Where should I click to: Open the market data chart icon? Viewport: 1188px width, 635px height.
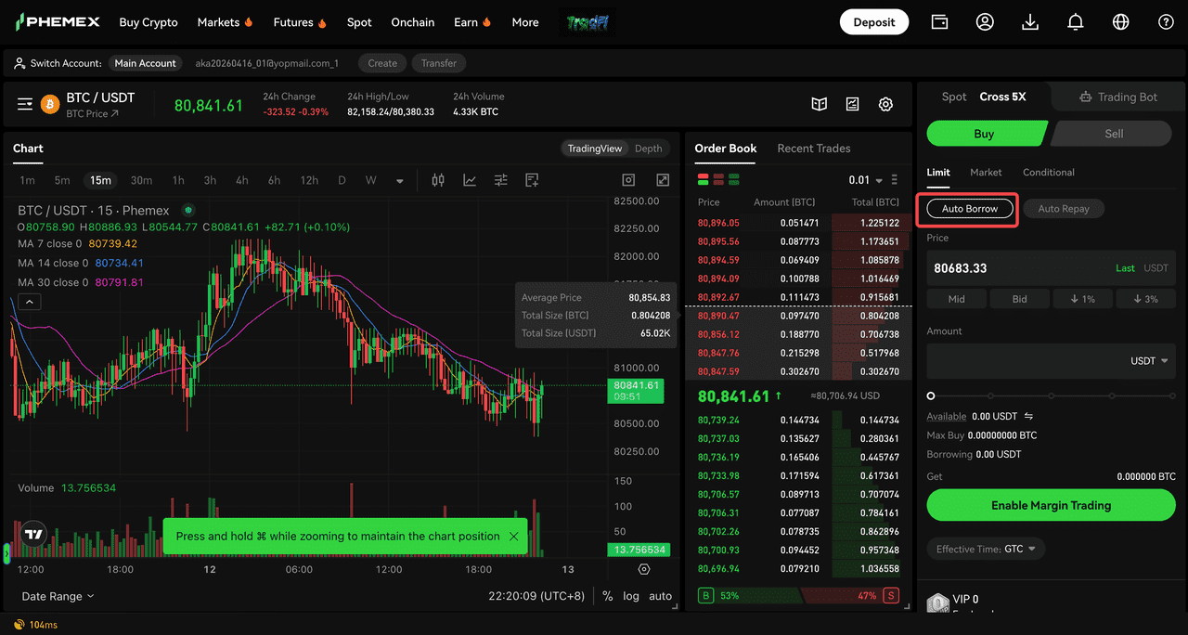[x=852, y=105]
